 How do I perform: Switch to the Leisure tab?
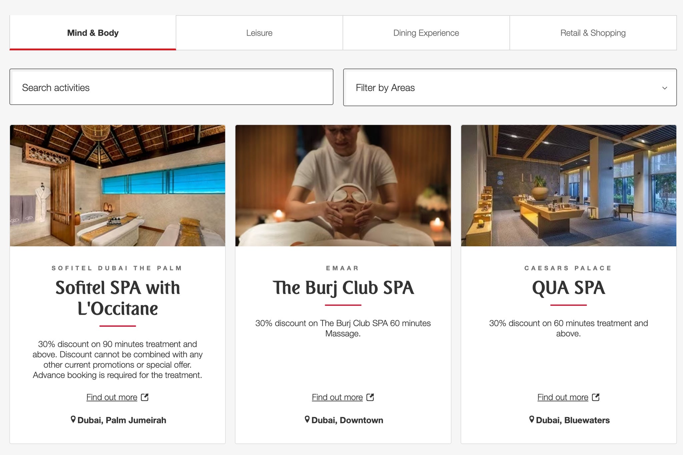point(259,32)
